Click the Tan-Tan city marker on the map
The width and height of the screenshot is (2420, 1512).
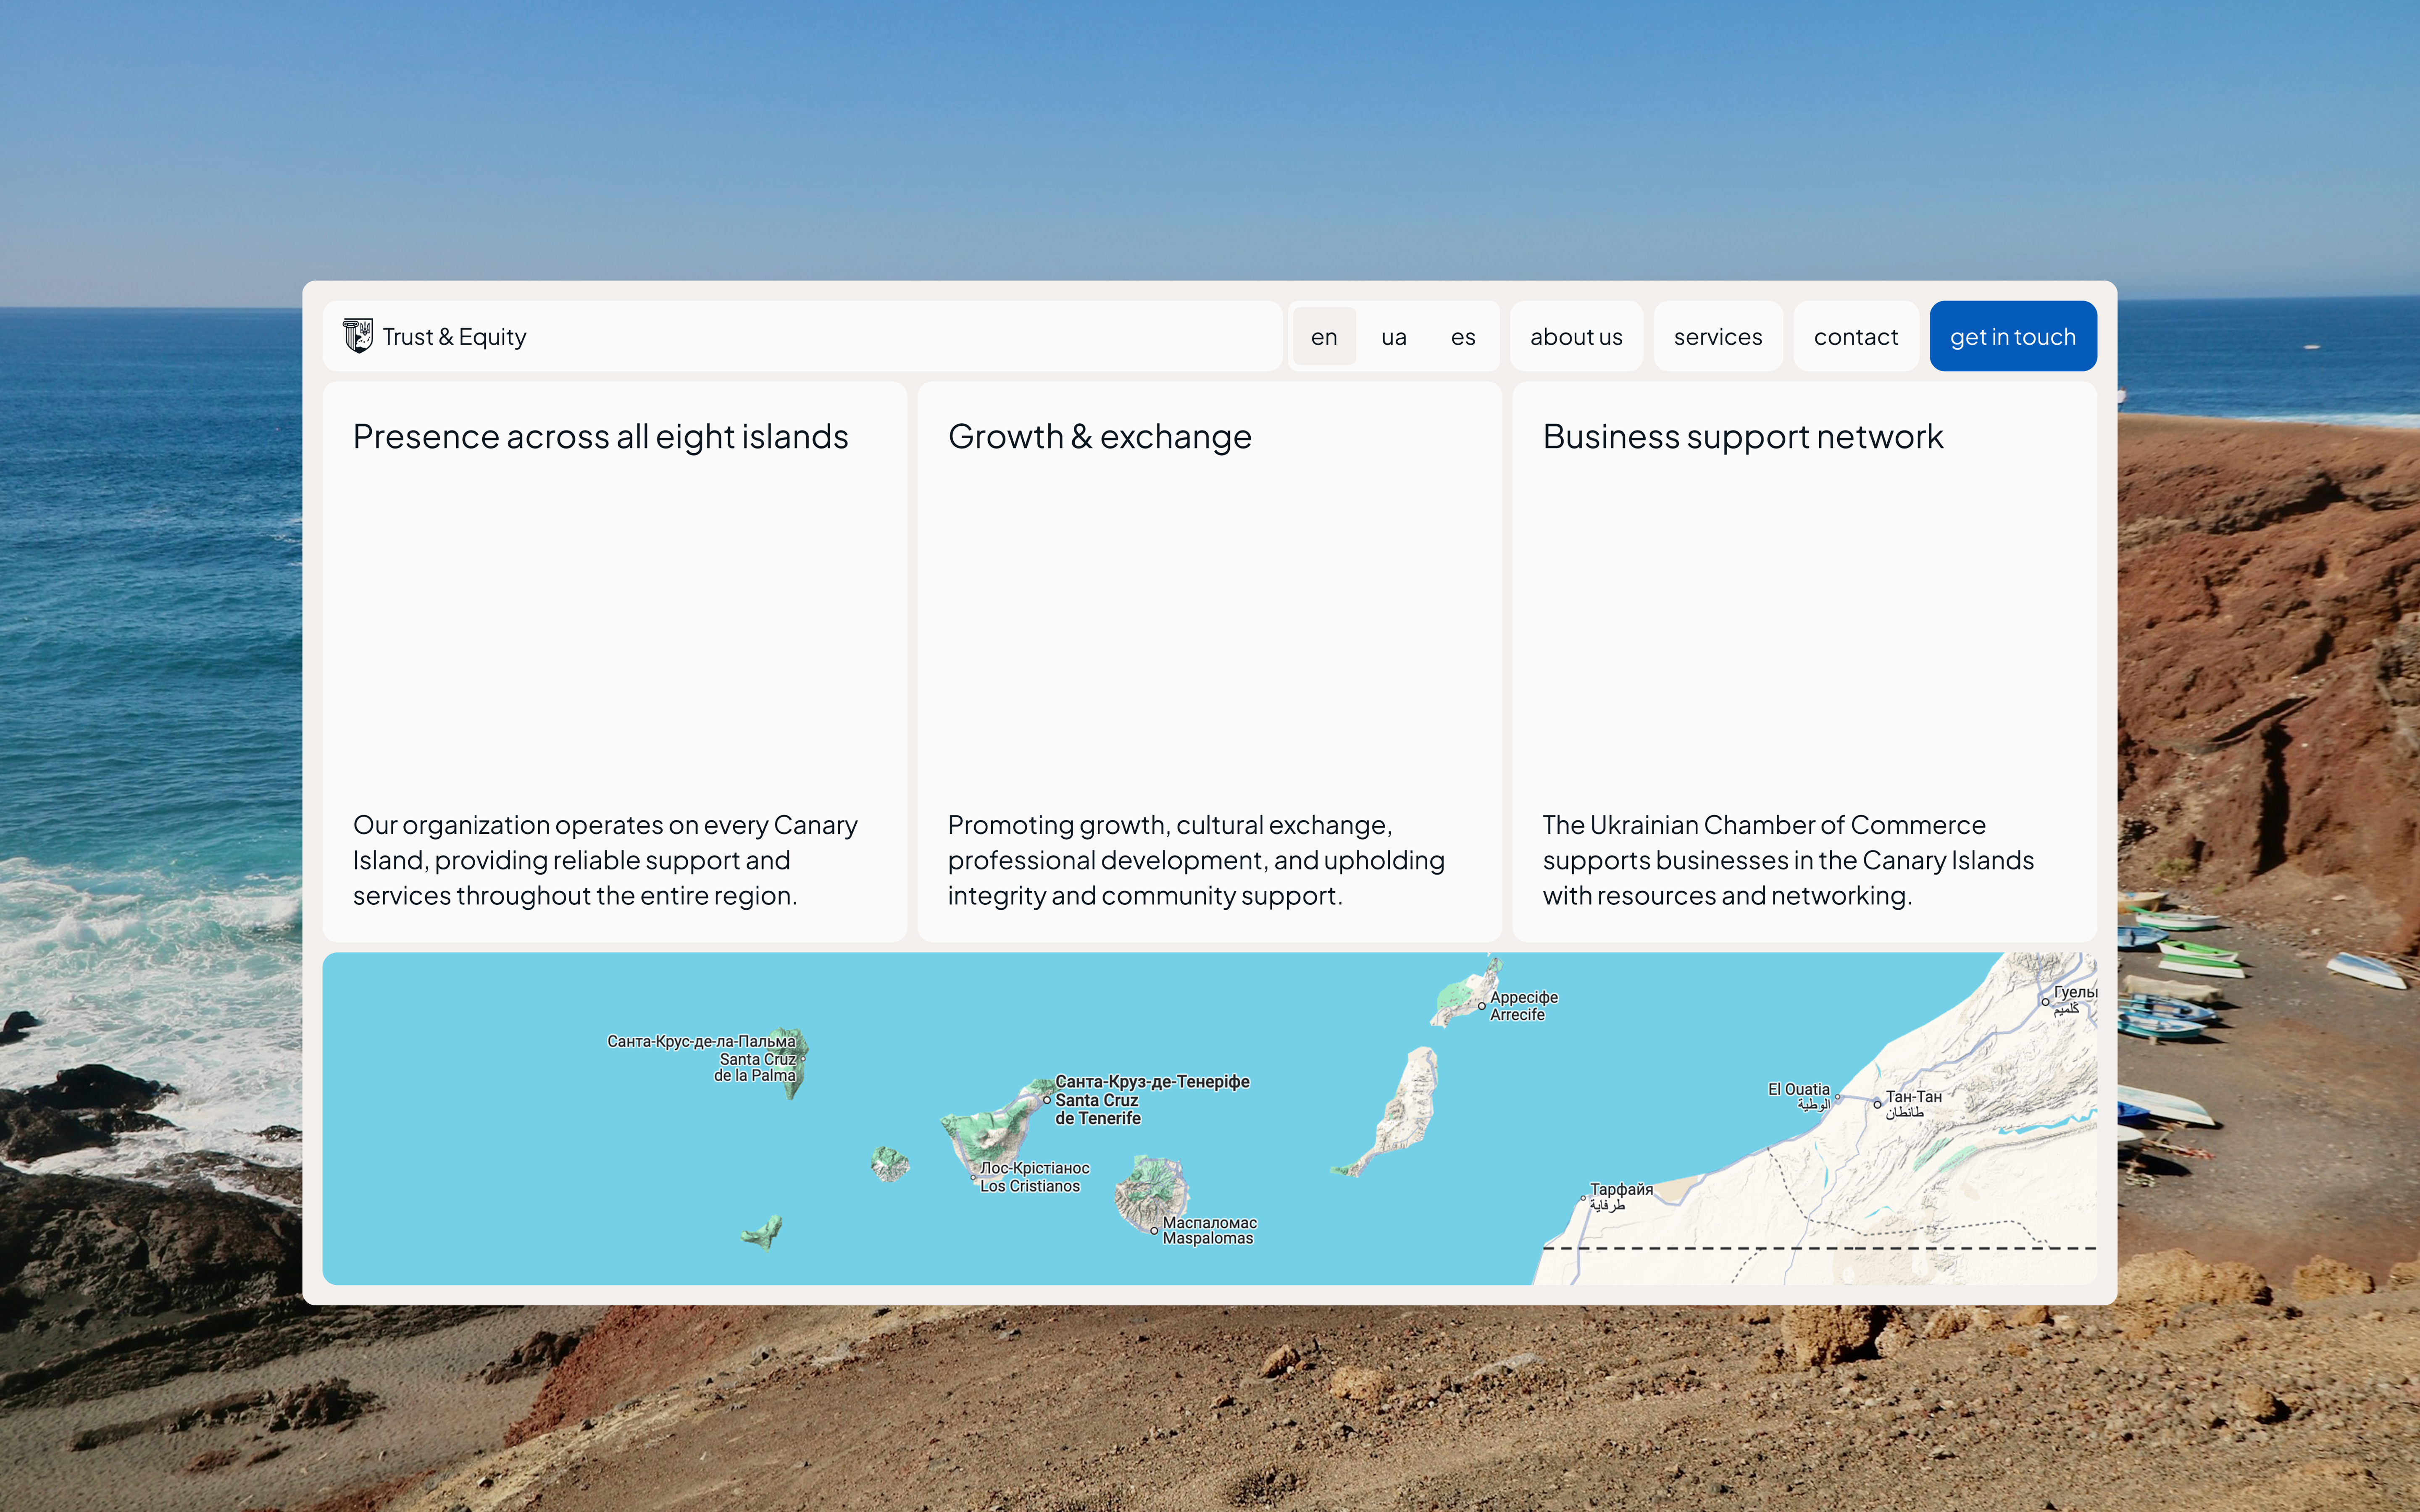pos(1877,1104)
